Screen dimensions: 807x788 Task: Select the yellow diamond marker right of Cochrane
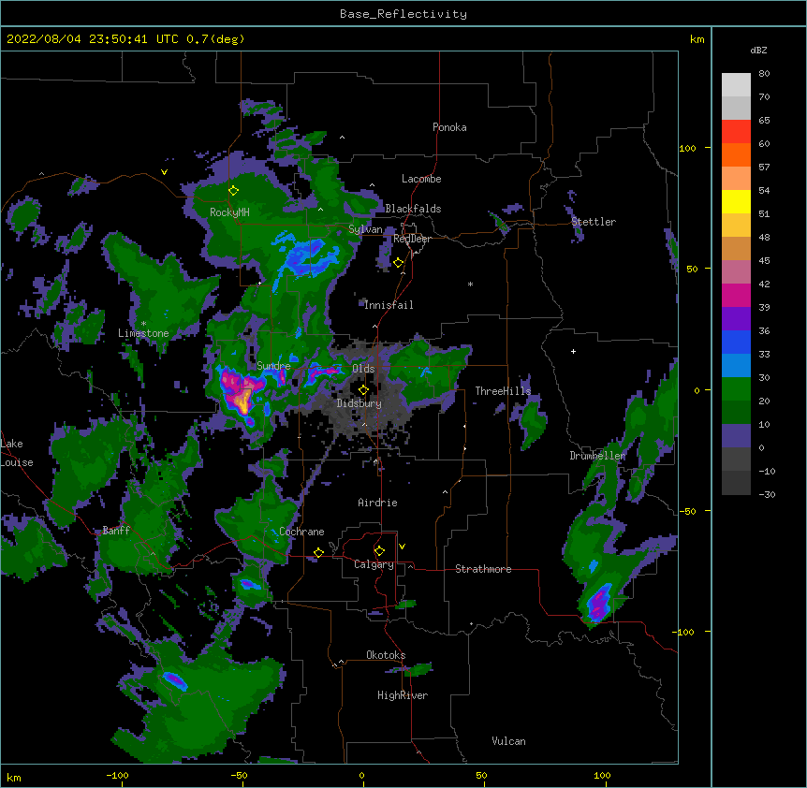click(x=318, y=552)
